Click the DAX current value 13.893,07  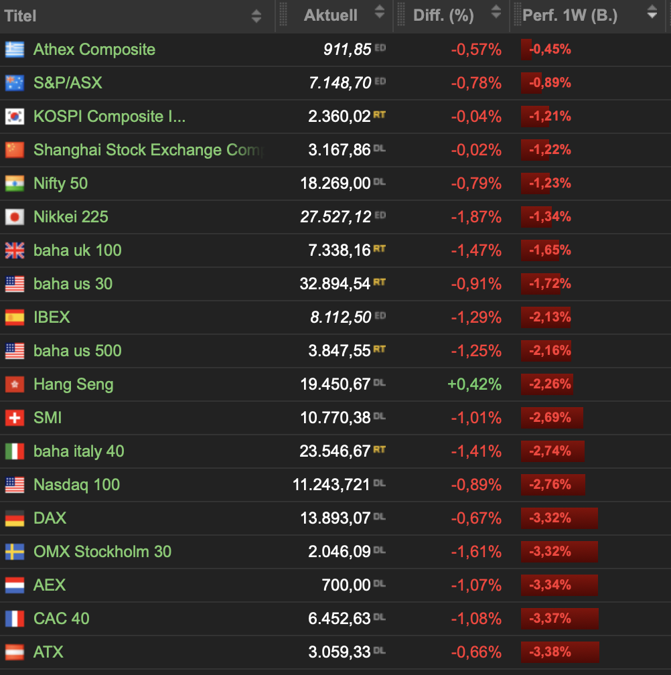pyautogui.click(x=335, y=518)
